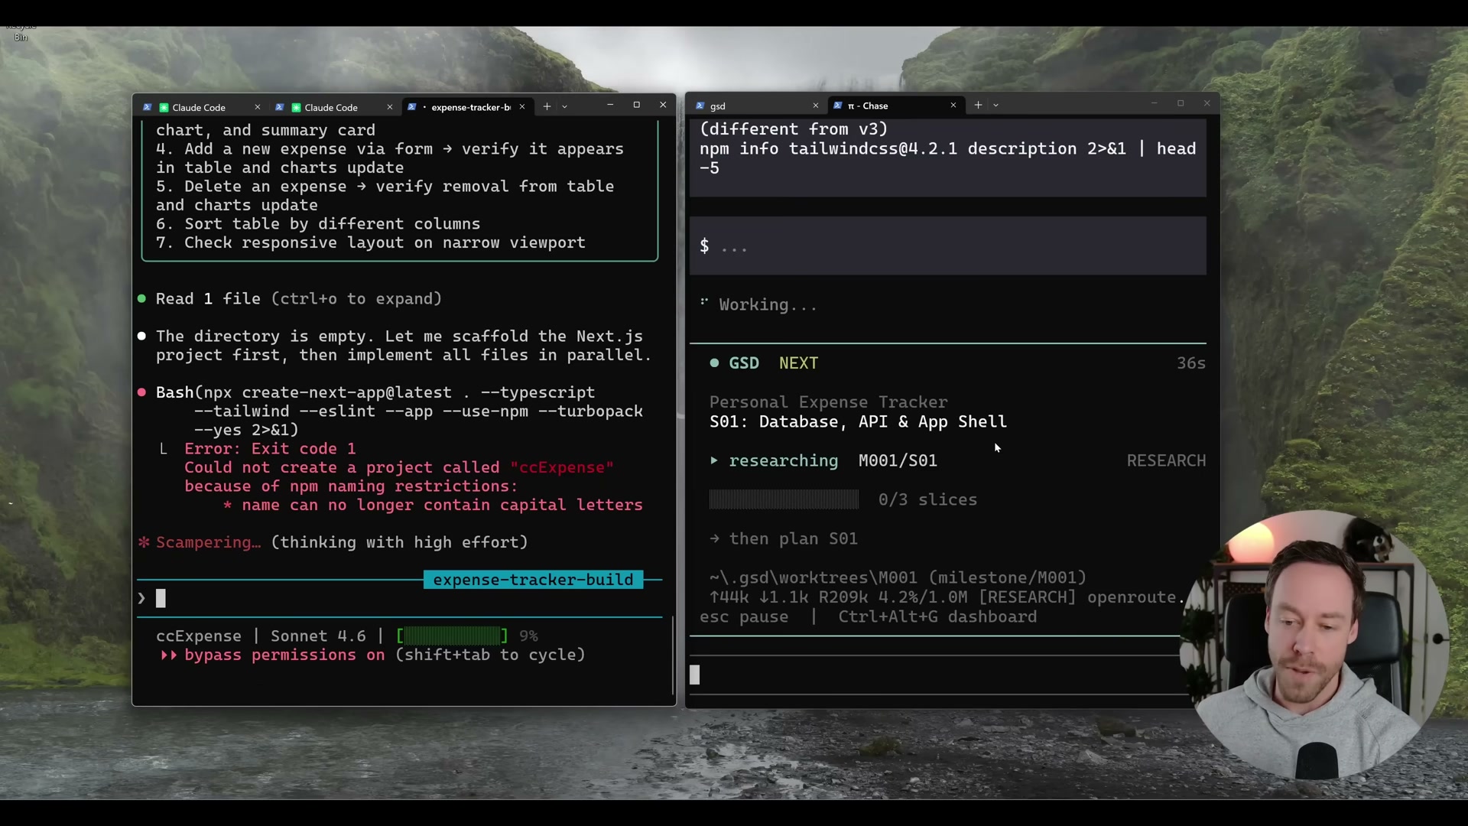Image resolution: width=1468 pixels, height=826 pixels.
Task: Click the RESEARCH status label
Action: coord(1166,460)
